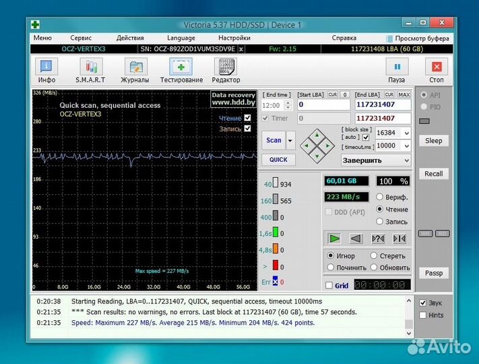
Task: Toggle the Timer checkbox
Action: 265,118
